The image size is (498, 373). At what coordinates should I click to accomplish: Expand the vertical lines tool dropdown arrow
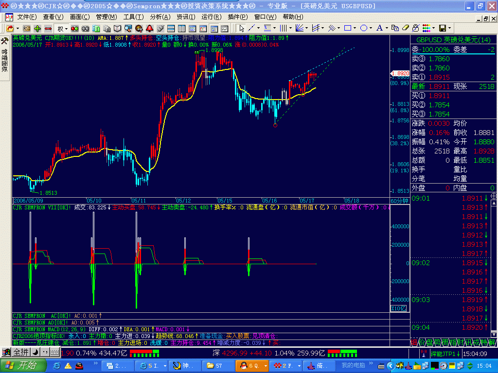pyautogui.click(x=290, y=28)
